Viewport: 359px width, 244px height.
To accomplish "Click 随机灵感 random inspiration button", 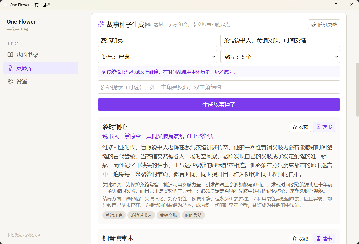I will coord(324,24).
